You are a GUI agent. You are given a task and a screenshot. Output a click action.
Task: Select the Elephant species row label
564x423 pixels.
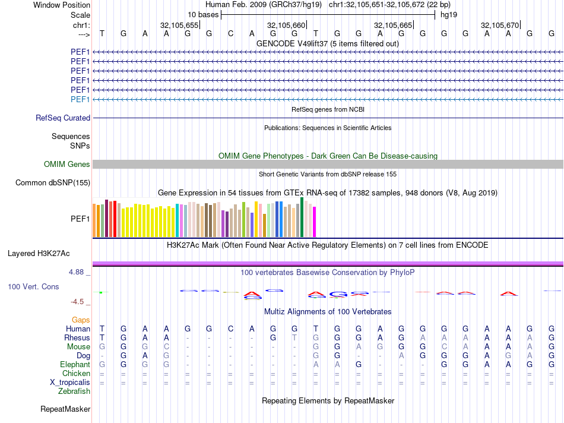tap(75, 364)
